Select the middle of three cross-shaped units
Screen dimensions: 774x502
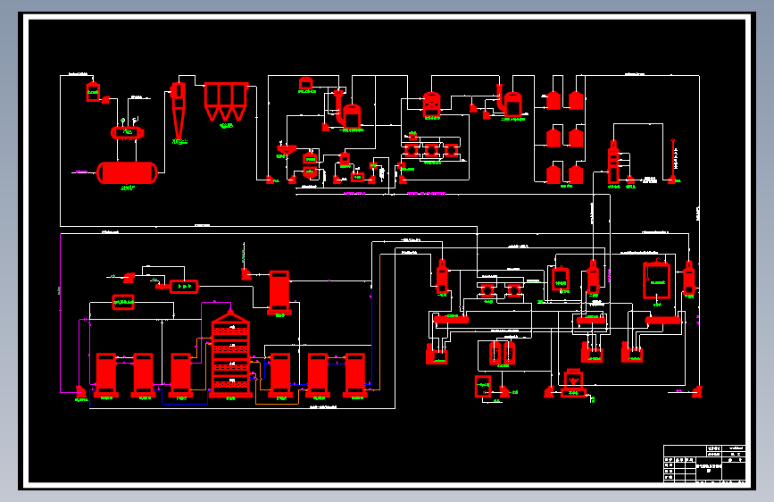pyautogui.click(x=431, y=150)
